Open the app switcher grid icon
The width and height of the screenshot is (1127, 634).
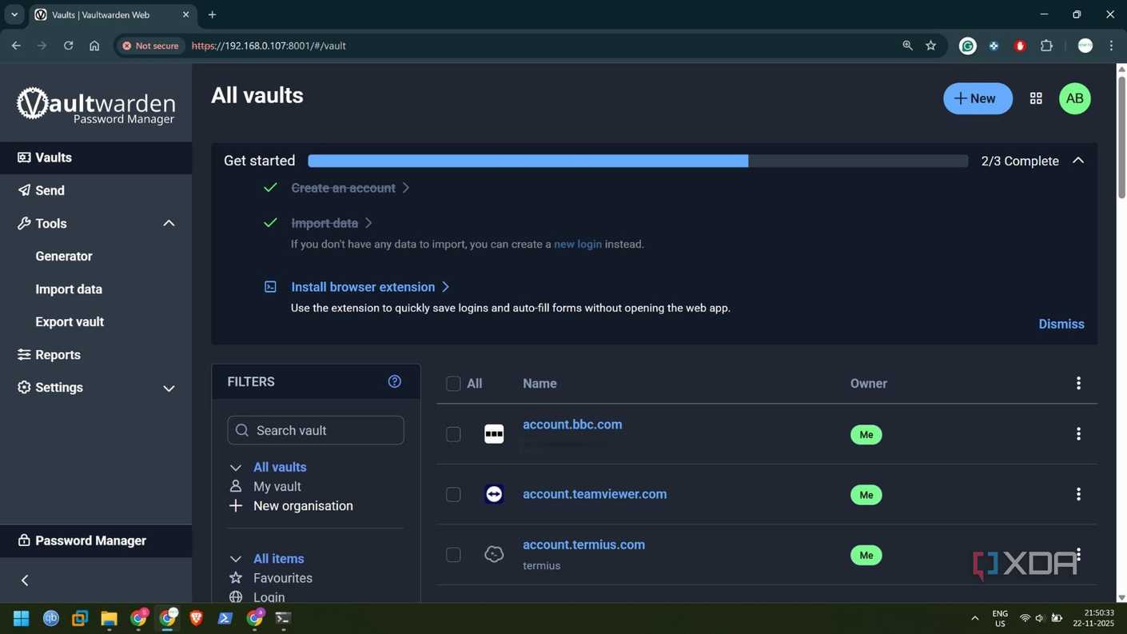pyautogui.click(x=1036, y=98)
